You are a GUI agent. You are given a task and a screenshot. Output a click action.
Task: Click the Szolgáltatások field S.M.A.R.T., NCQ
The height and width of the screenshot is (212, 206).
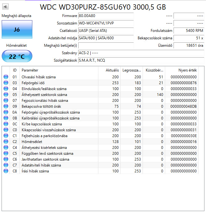click(x=141, y=60)
